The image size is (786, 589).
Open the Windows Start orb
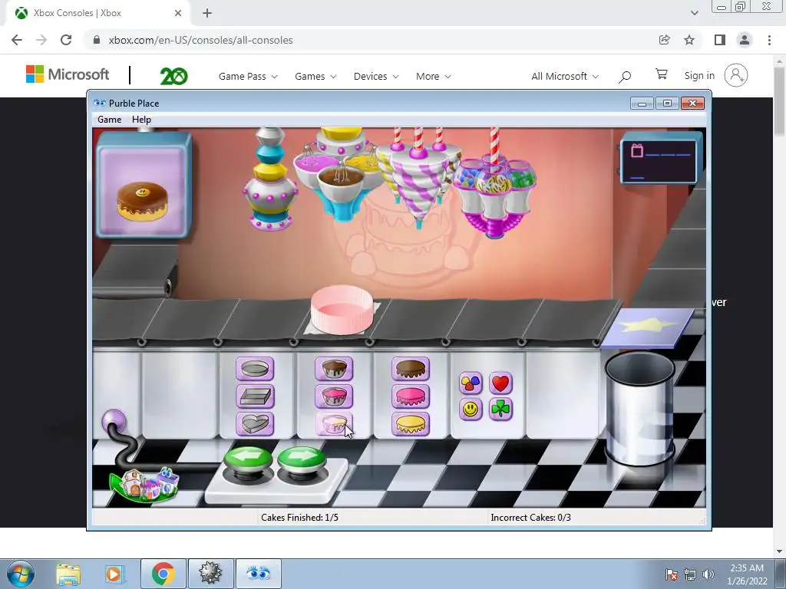(x=21, y=574)
